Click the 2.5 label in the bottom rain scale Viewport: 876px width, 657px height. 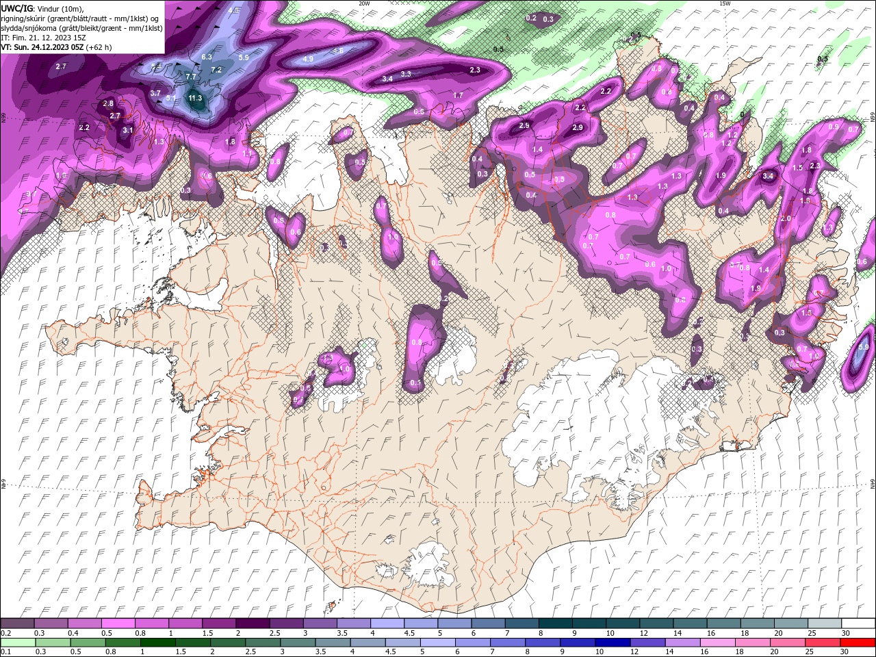click(x=250, y=652)
